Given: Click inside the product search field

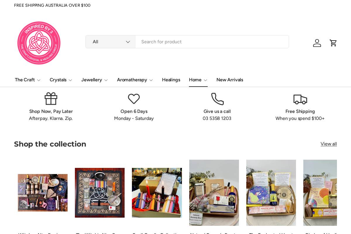Looking at the screenshot, I should point(205,42).
